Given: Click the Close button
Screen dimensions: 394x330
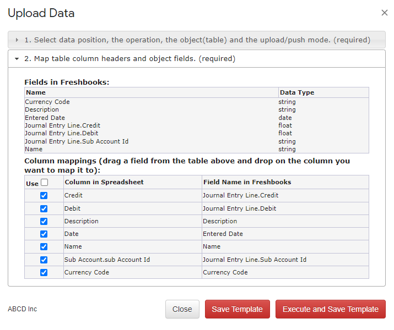Looking at the screenshot, I should click(182, 309).
